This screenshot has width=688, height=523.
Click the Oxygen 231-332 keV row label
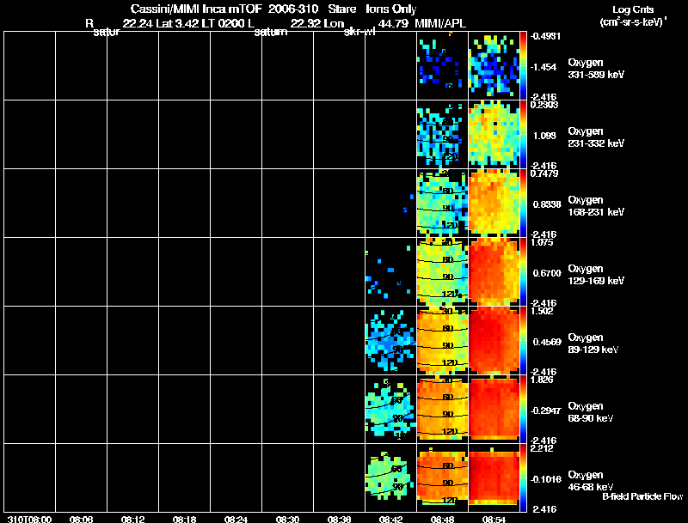[595, 137]
